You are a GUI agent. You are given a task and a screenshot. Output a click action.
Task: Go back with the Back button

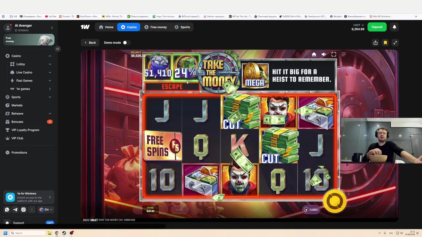click(x=90, y=42)
